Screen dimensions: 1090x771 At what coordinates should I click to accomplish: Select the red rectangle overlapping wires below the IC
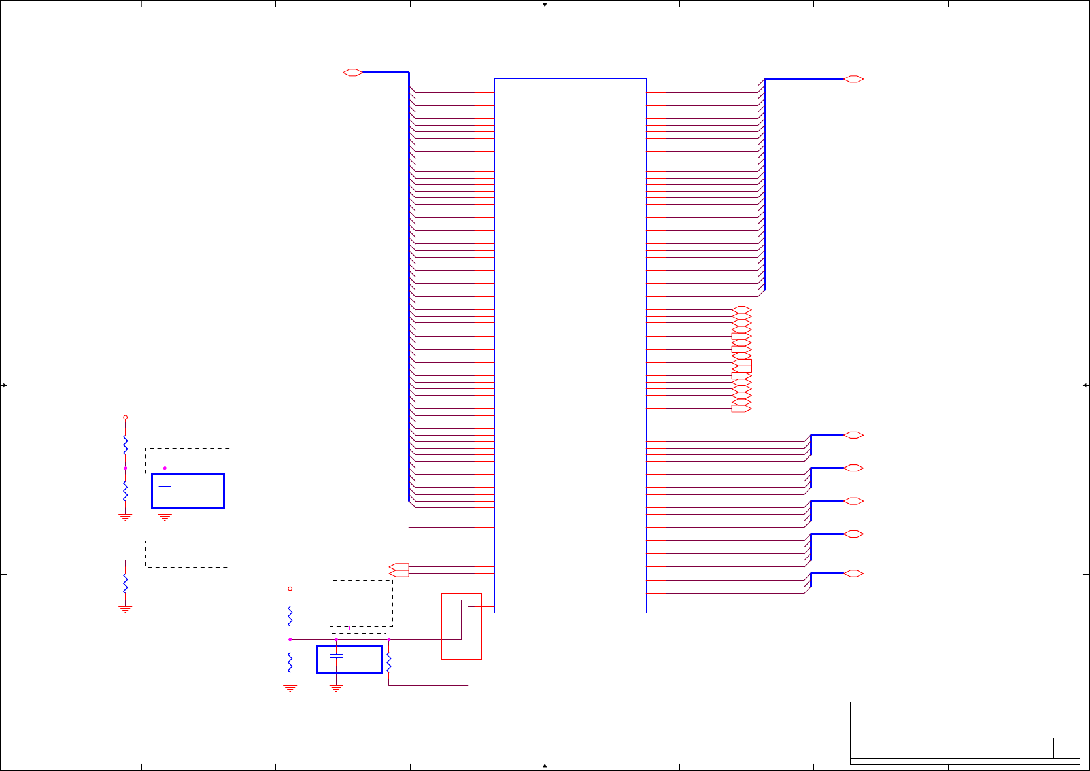(x=462, y=626)
